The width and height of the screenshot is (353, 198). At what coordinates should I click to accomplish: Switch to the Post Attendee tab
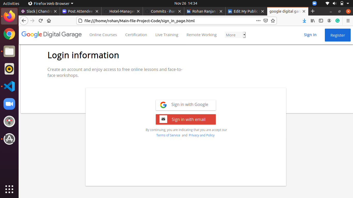[80, 11]
